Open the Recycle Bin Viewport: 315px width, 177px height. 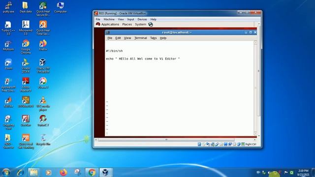click(43, 140)
